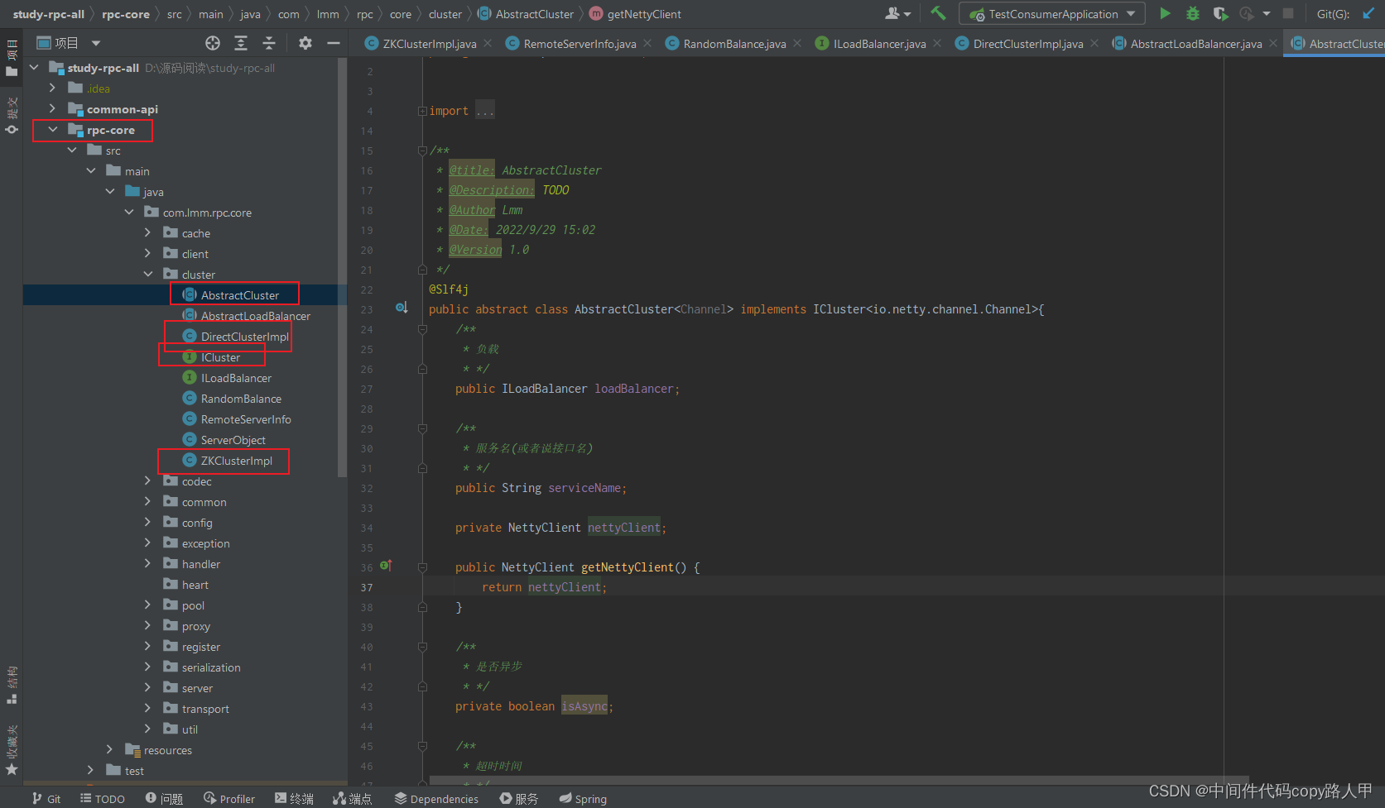Screen dimensions: 1385x808
Task: Click the project tree vertical scrollbar
Action: coord(342,268)
